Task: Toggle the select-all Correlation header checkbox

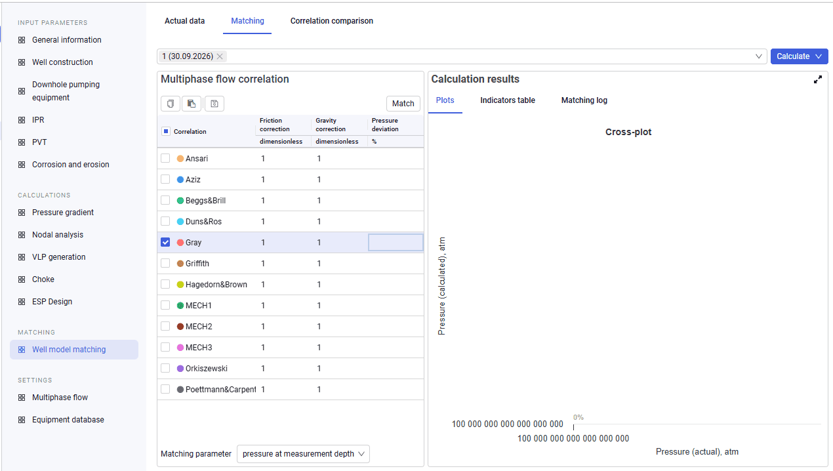Action: [166, 131]
